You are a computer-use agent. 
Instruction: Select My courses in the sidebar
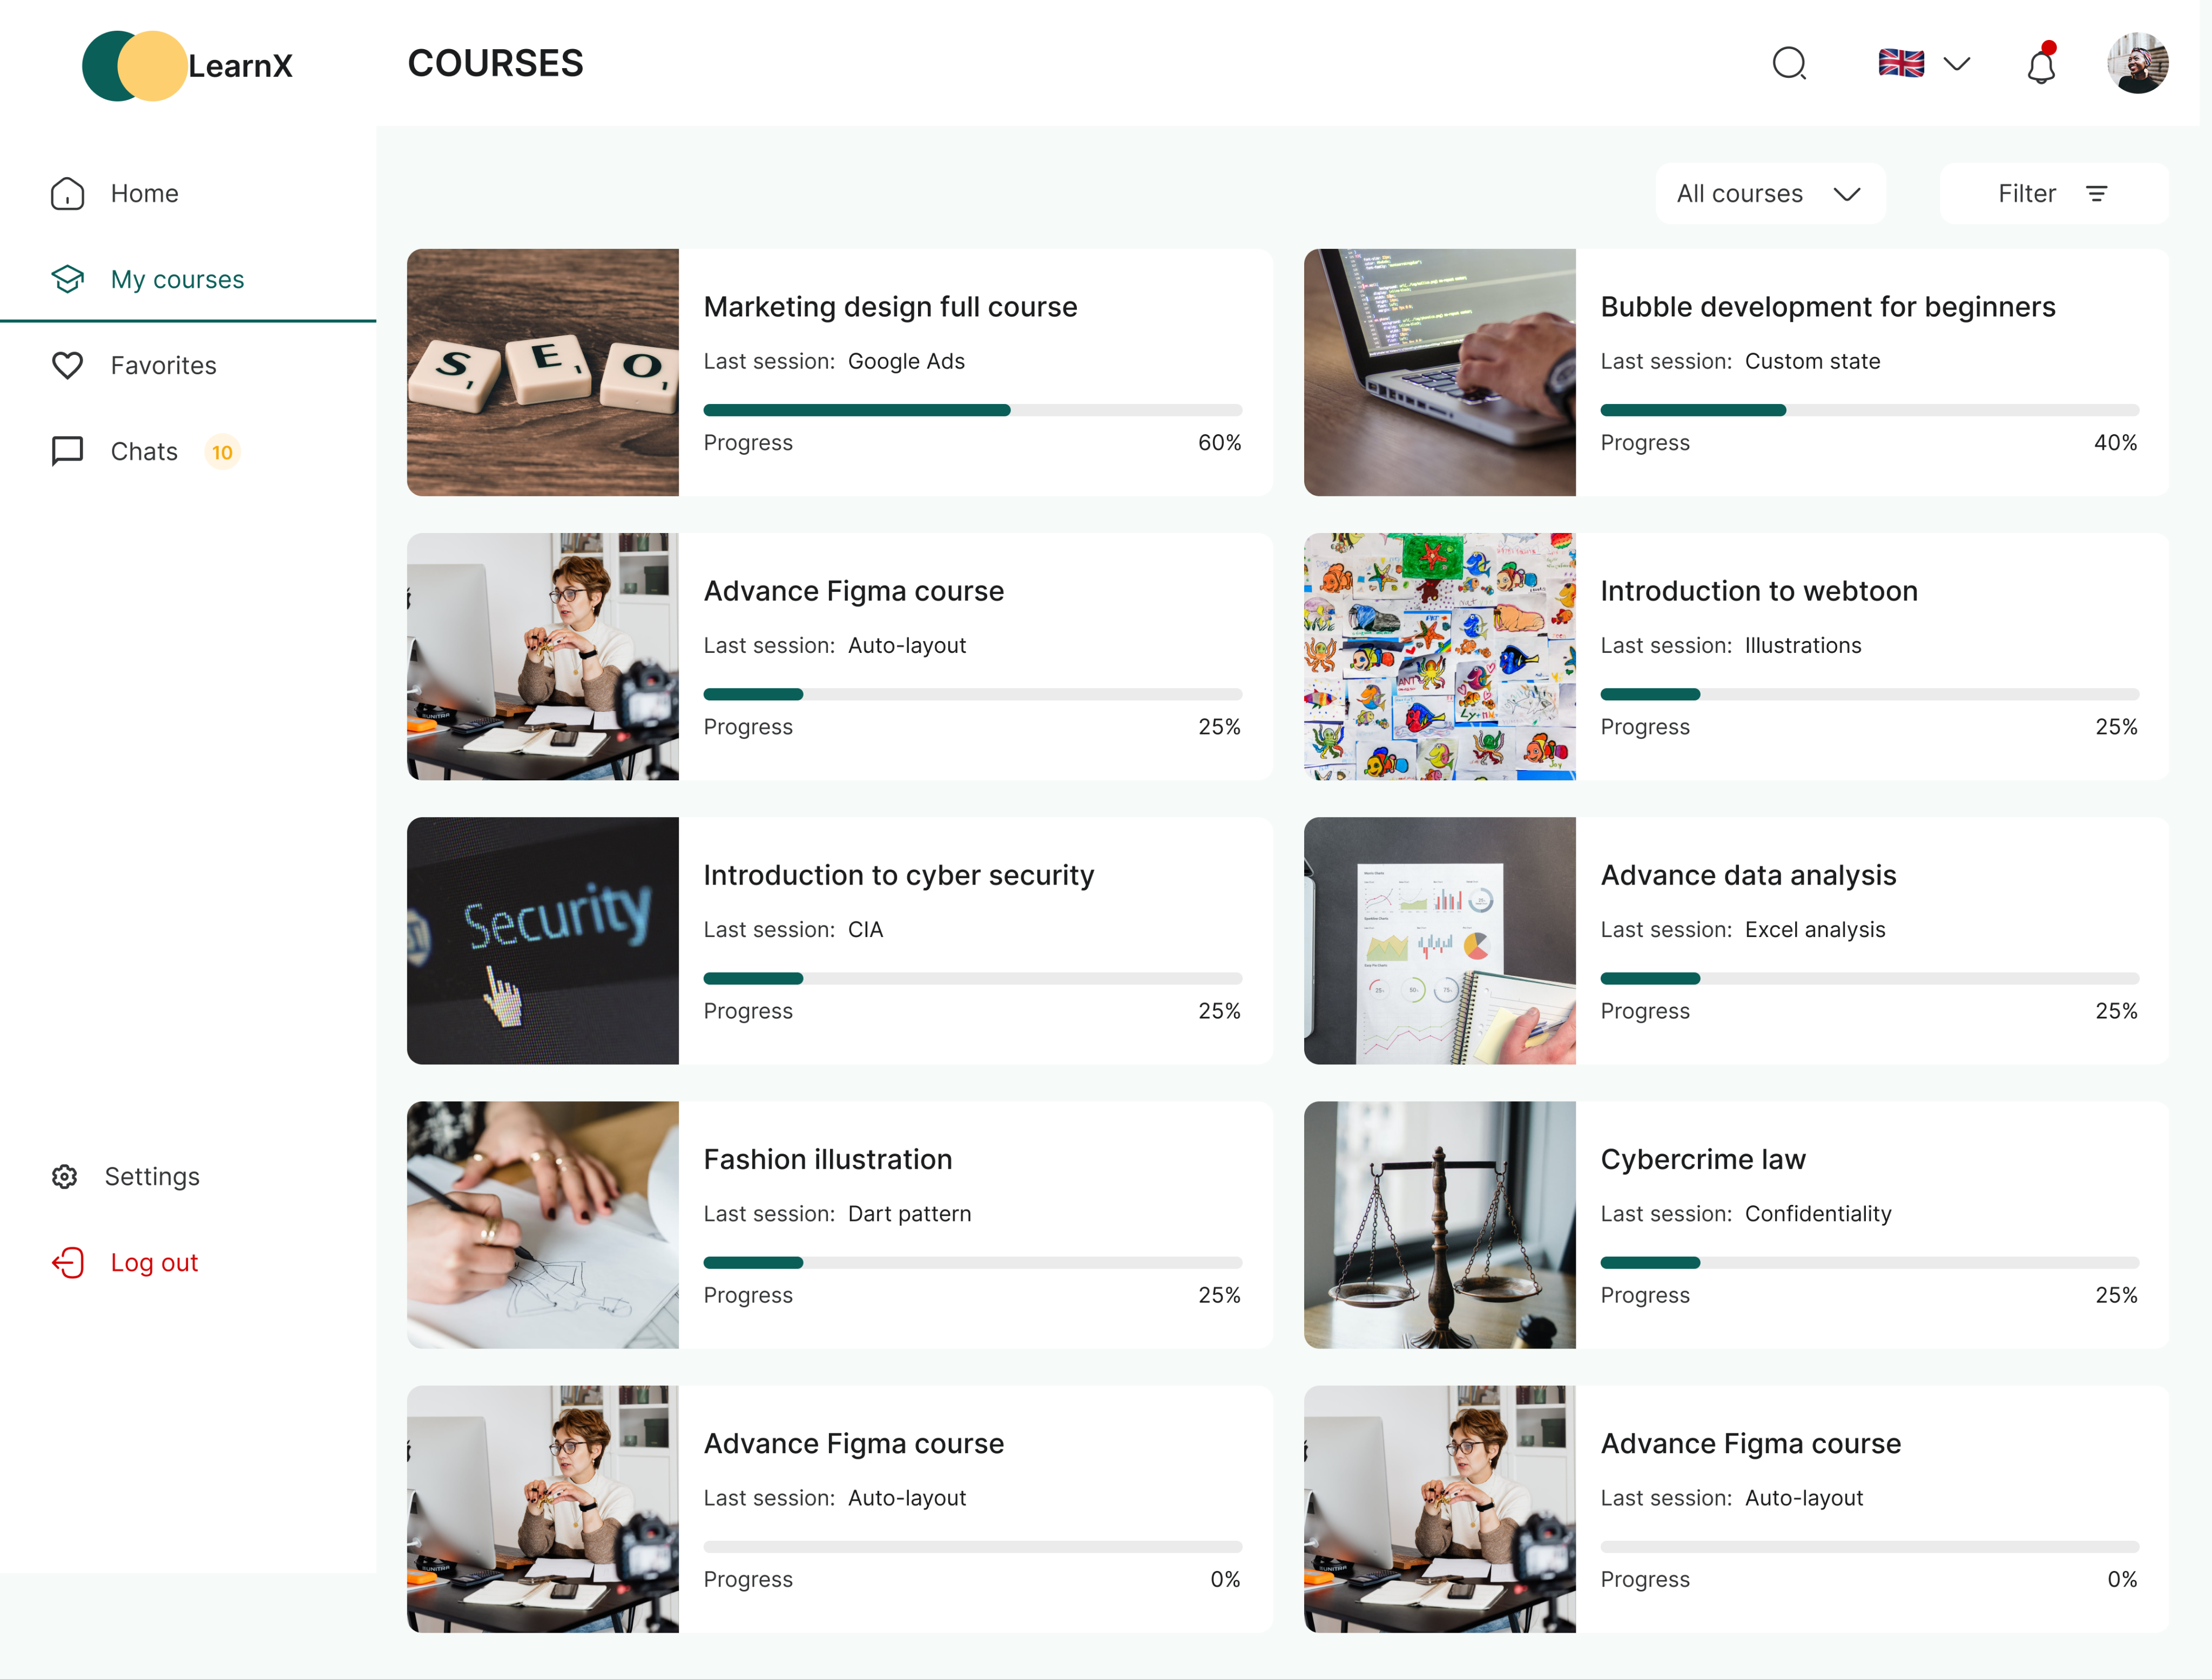[177, 279]
